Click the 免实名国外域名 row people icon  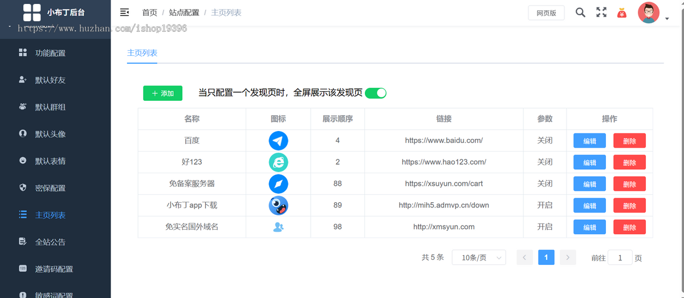pyautogui.click(x=278, y=227)
